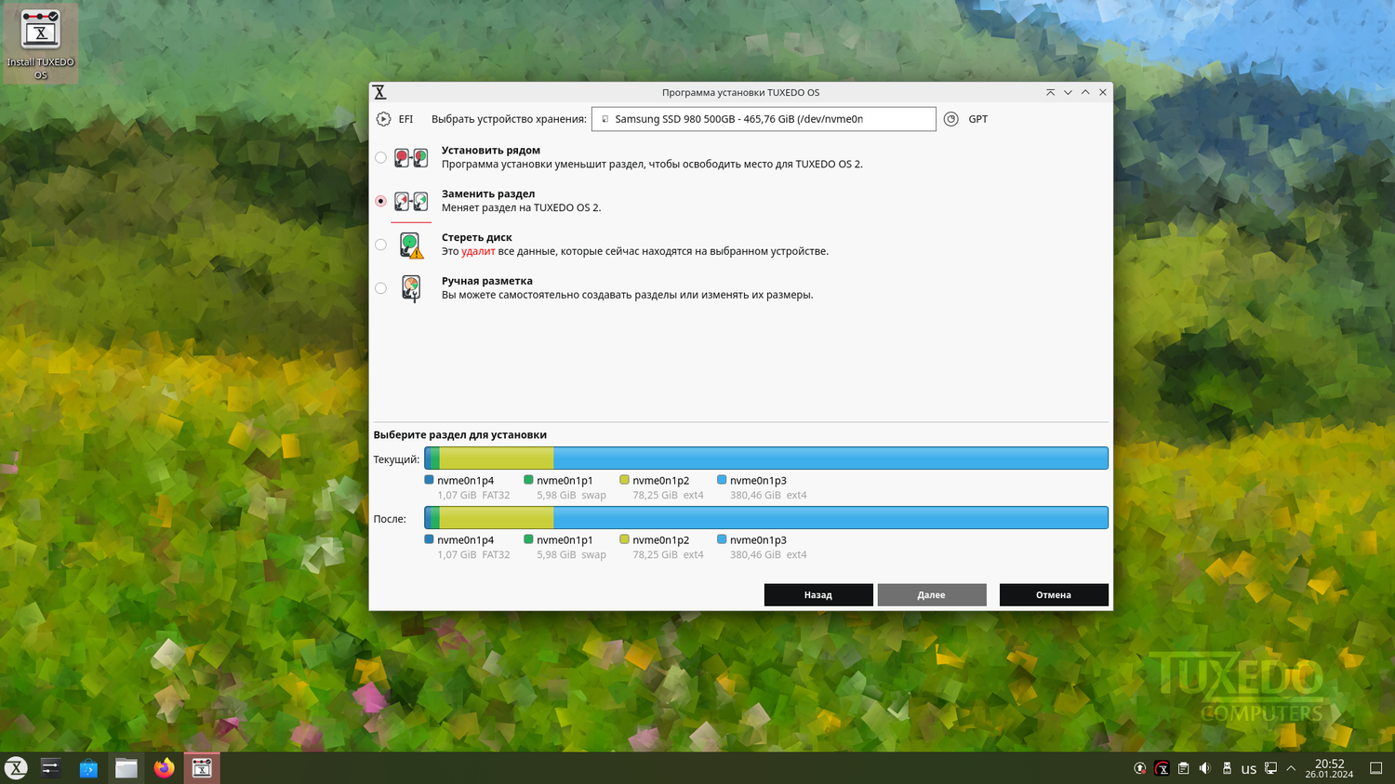Click the 'Отмена' cancel button
This screenshot has height=784, width=1395.
coord(1054,595)
